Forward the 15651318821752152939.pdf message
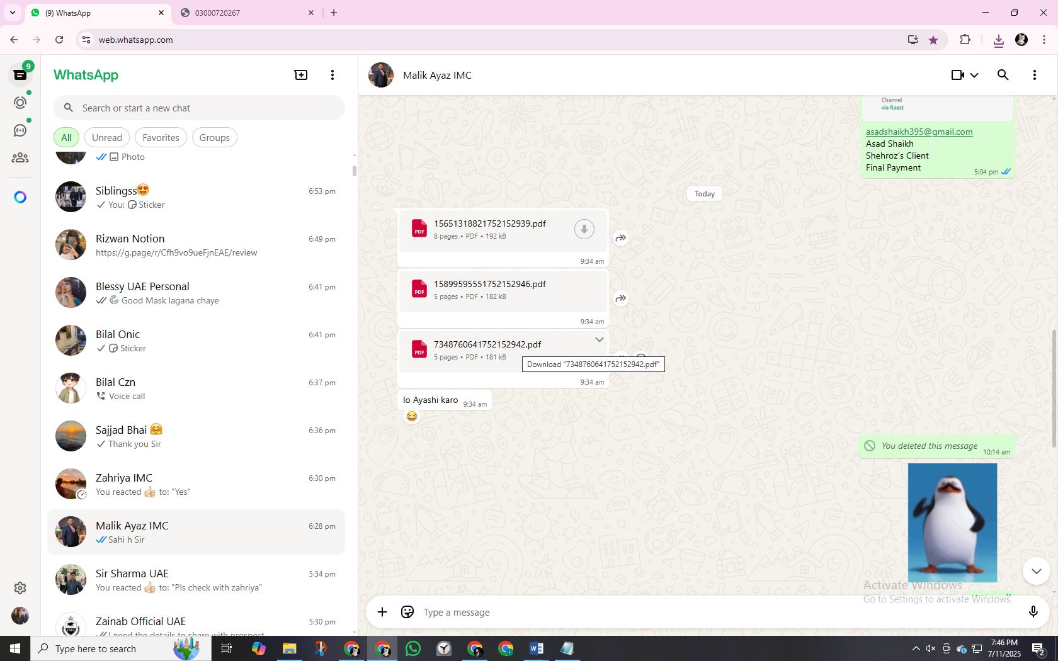The width and height of the screenshot is (1058, 661). point(621,238)
